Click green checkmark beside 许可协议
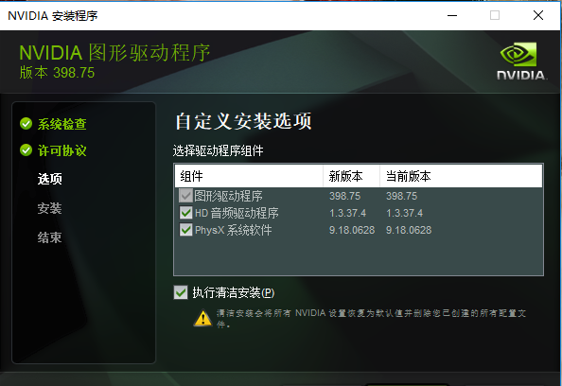Image resolution: width=562 pixels, height=386 pixels. click(x=26, y=150)
